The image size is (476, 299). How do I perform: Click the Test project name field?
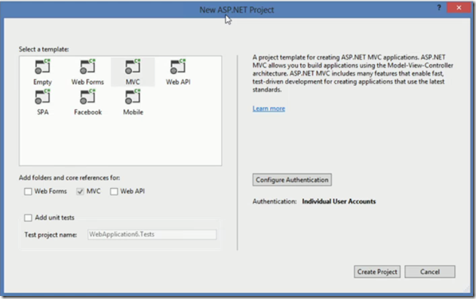click(152, 234)
